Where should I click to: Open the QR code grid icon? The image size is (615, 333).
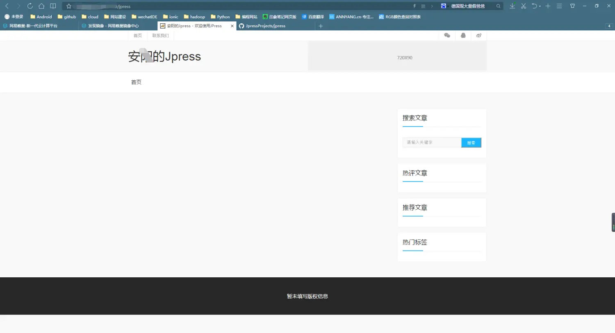(423, 6)
